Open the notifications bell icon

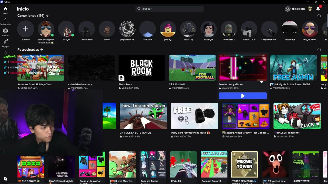point(318,9)
